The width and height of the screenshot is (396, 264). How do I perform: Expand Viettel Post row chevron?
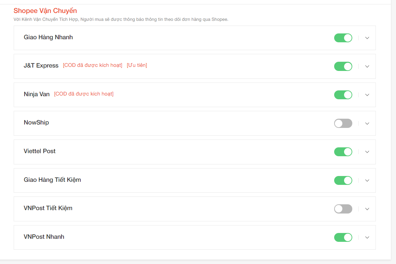[367, 152]
